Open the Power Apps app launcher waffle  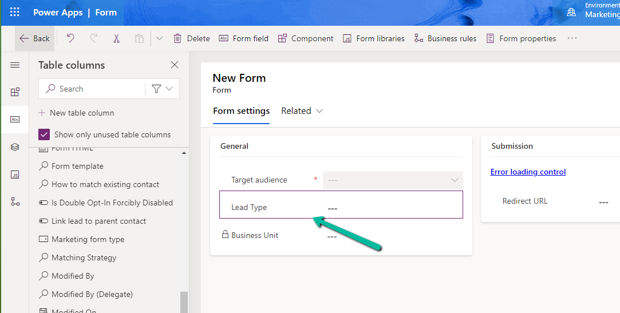pyautogui.click(x=14, y=13)
